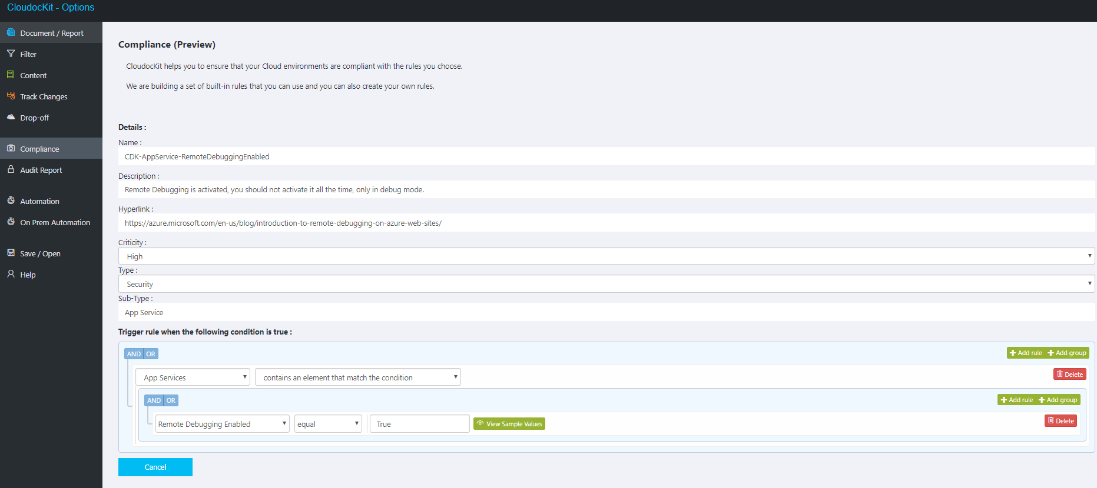Open the Remote Debugging Enabled dropdown
The height and width of the screenshot is (488, 1097).
pyautogui.click(x=222, y=424)
